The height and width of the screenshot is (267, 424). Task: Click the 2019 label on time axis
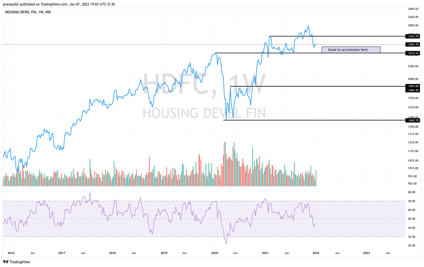[x=164, y=253]
